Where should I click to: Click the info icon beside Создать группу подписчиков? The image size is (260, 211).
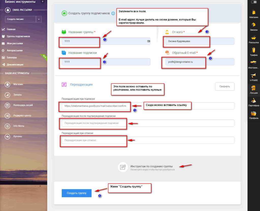(113, 13)
